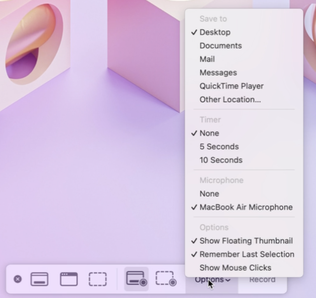Disable Remember Last Selection option
This screenshot has height=298, width=316.
point(246,255)
